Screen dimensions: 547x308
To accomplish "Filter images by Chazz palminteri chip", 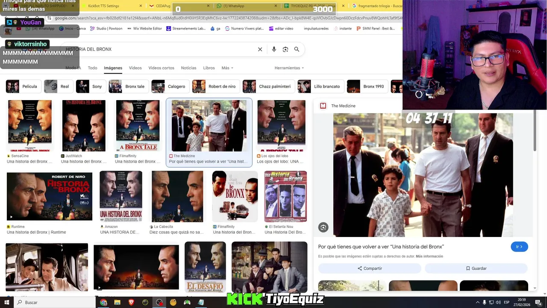I will tap(268, 86).
